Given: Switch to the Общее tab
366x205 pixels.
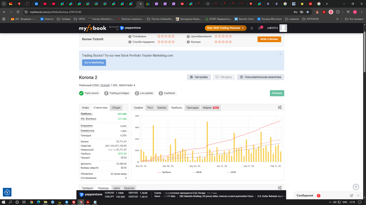Looking at the screenshot, I should [116, 108].
